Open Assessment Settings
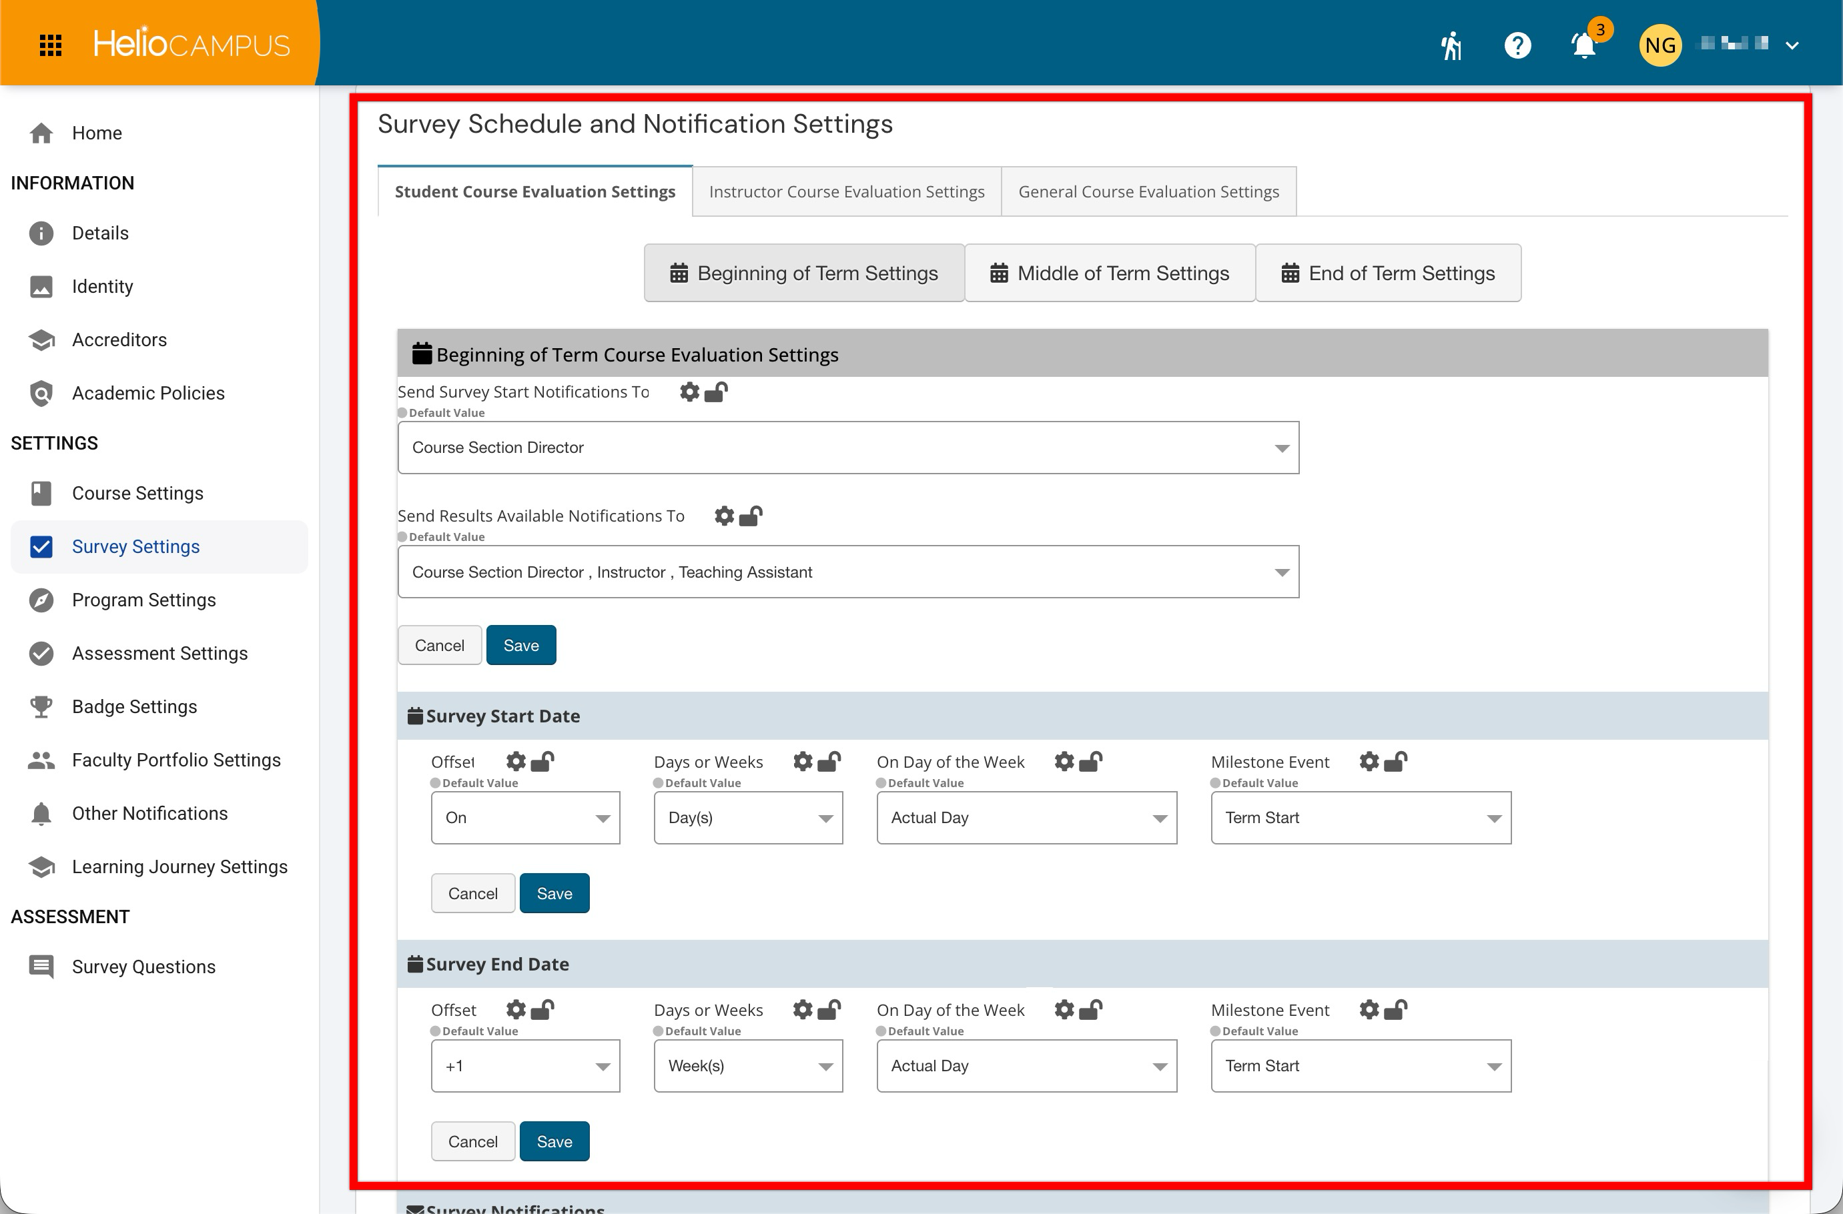This screenshot has width=1843, height=1214. point(159,654)
